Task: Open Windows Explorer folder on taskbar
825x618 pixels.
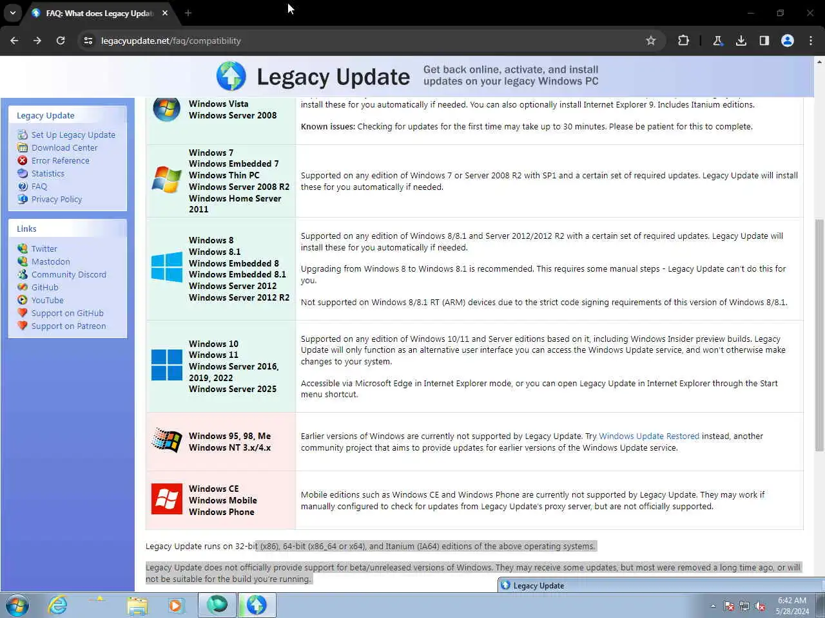Action: pos(137,605)
